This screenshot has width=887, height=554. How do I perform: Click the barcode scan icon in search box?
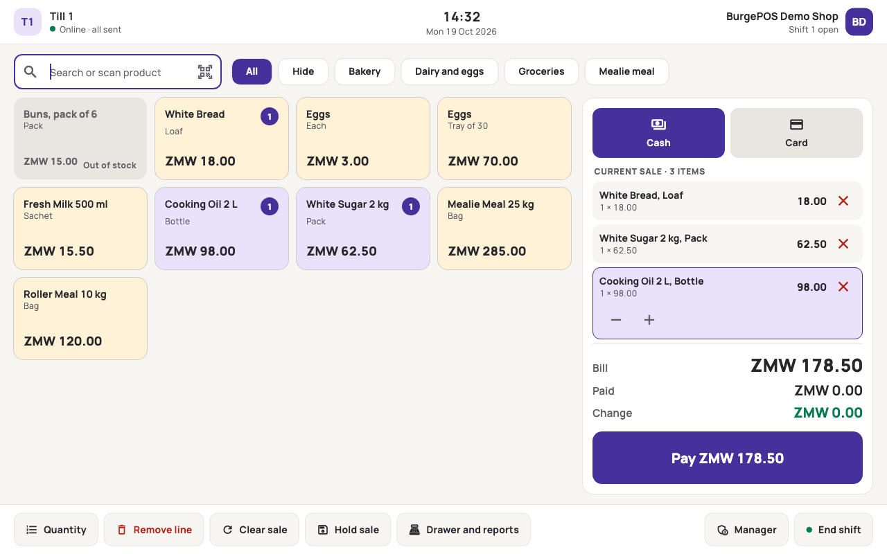205,72
